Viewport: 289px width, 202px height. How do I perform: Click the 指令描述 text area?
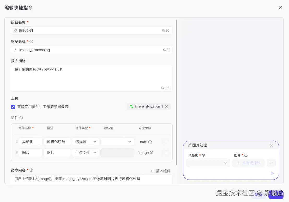(92, 78)
